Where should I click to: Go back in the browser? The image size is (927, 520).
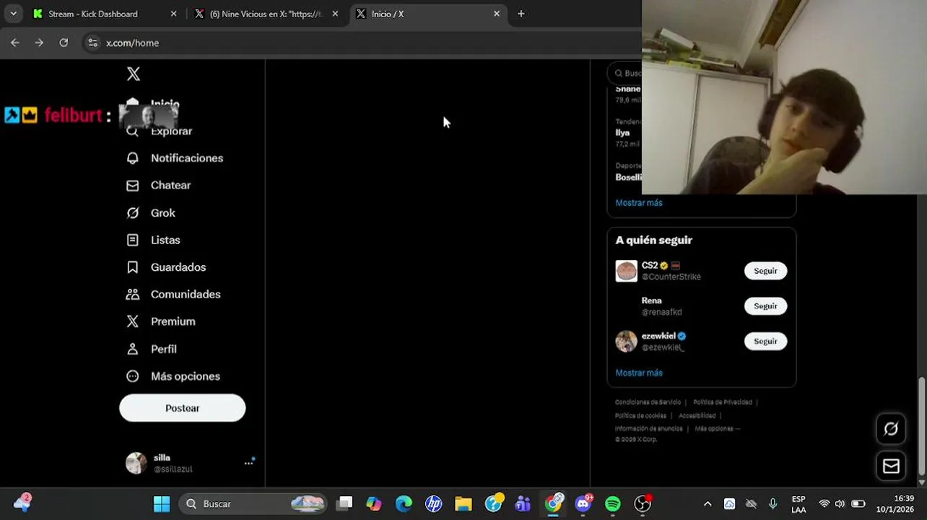click(15, 43)
